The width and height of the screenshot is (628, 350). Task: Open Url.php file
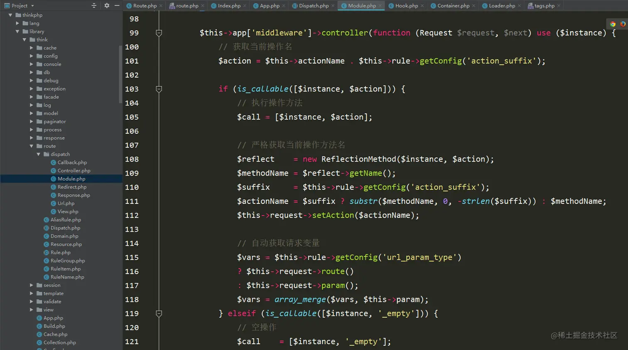coord(66,203)
